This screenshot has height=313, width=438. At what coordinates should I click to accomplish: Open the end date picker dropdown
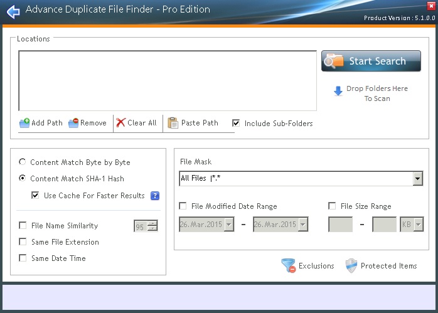(303, 224)
